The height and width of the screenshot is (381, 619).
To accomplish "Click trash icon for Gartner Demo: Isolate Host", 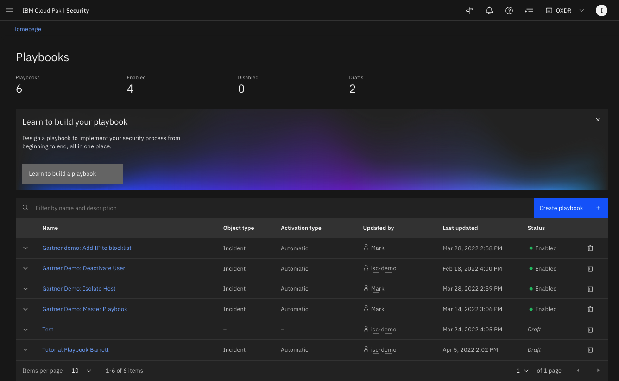I will point(590,289).
